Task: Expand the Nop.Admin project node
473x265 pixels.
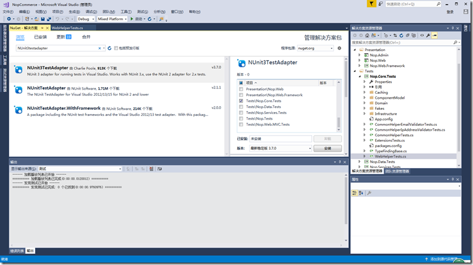Action: pos(359,55)
